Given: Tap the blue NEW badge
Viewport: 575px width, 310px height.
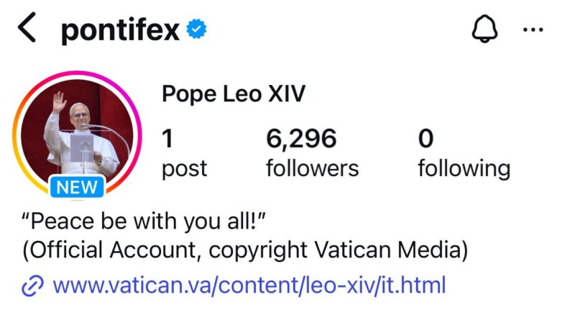Looking at the screenshot, I should 78,188.
